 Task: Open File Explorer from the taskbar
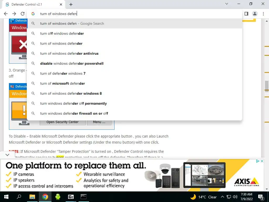pos(32,197)
